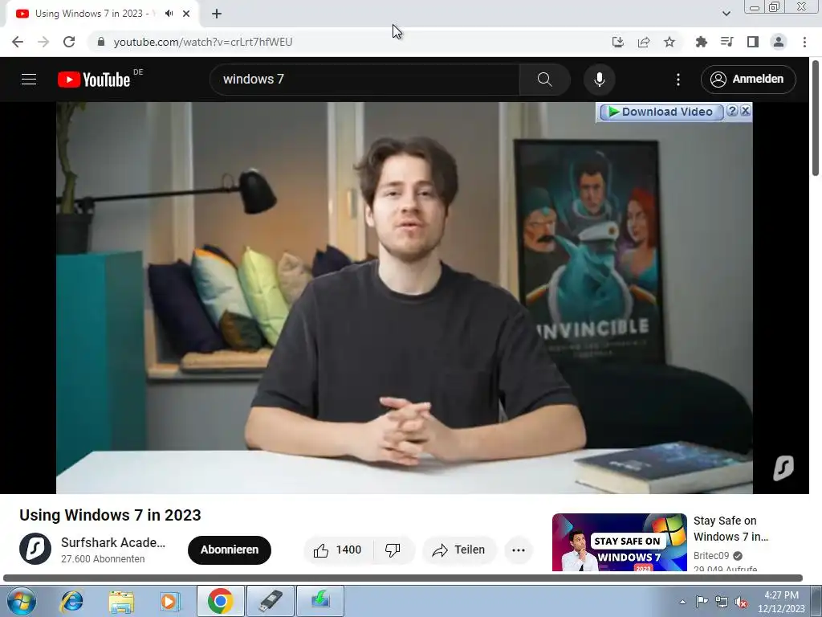The image size is (822, 617).
Task: Click the install app icon in address bar
Action: 618,42
